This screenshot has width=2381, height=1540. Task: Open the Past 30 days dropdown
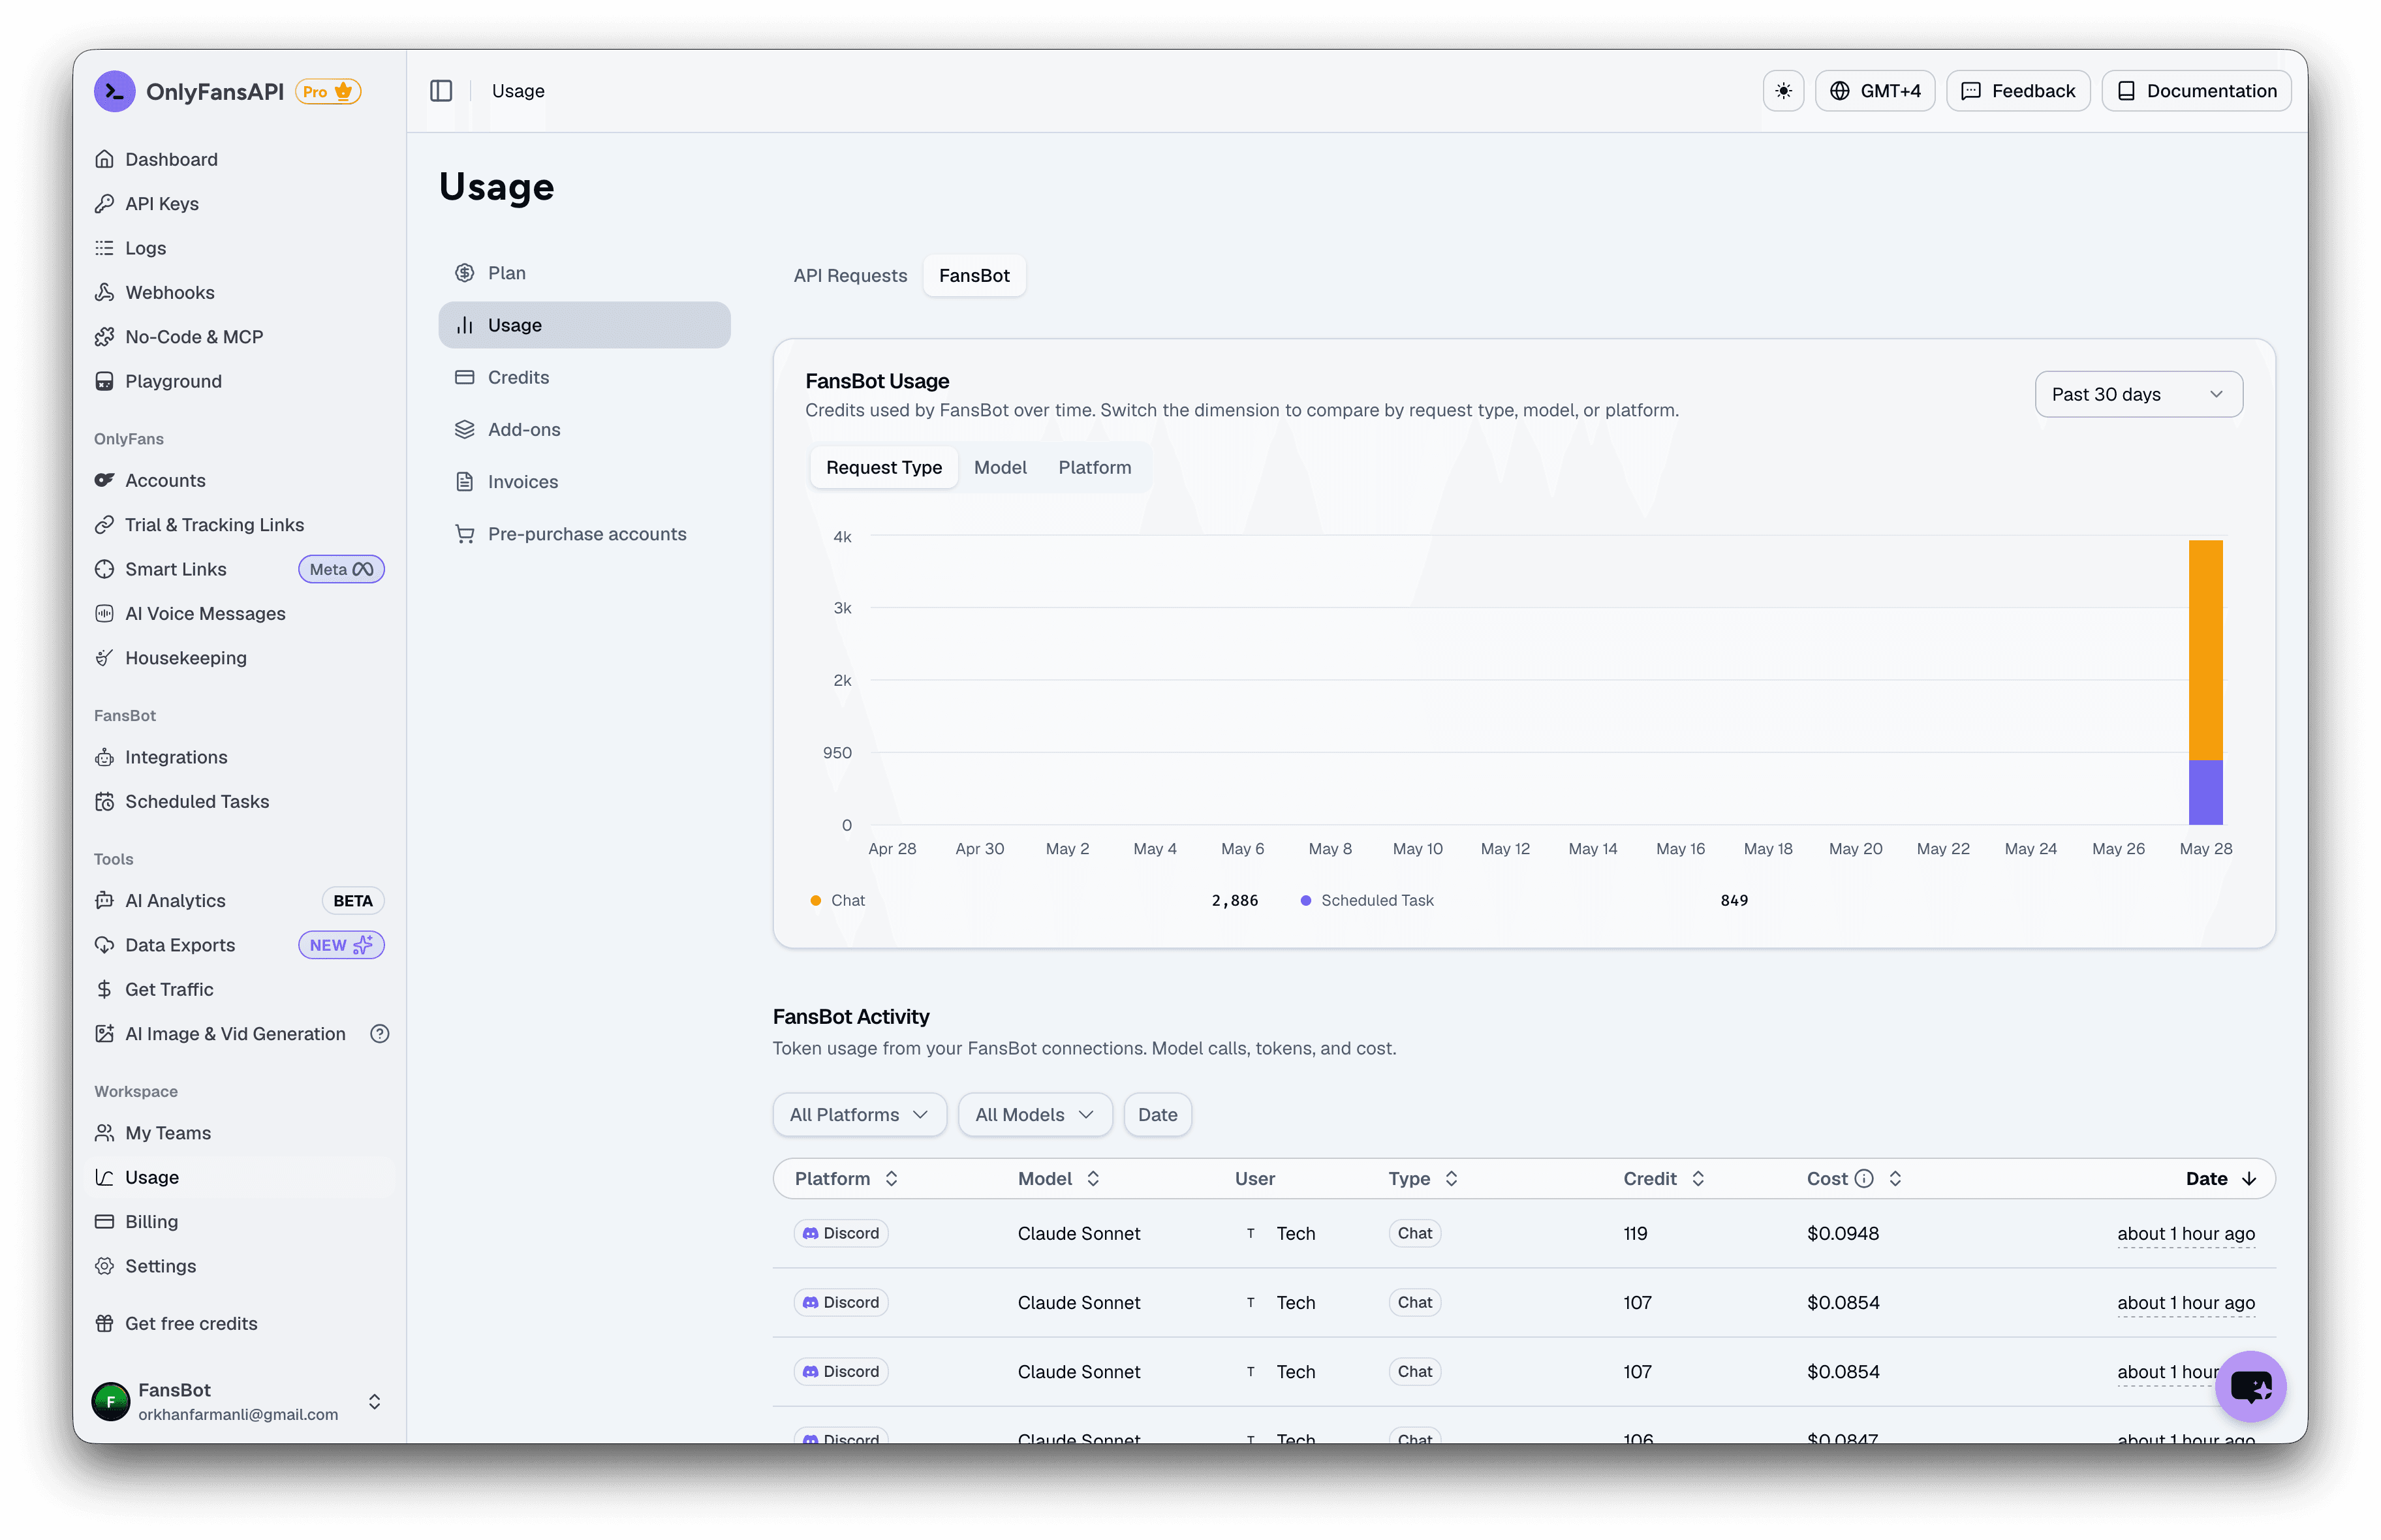pos(2138,394)
